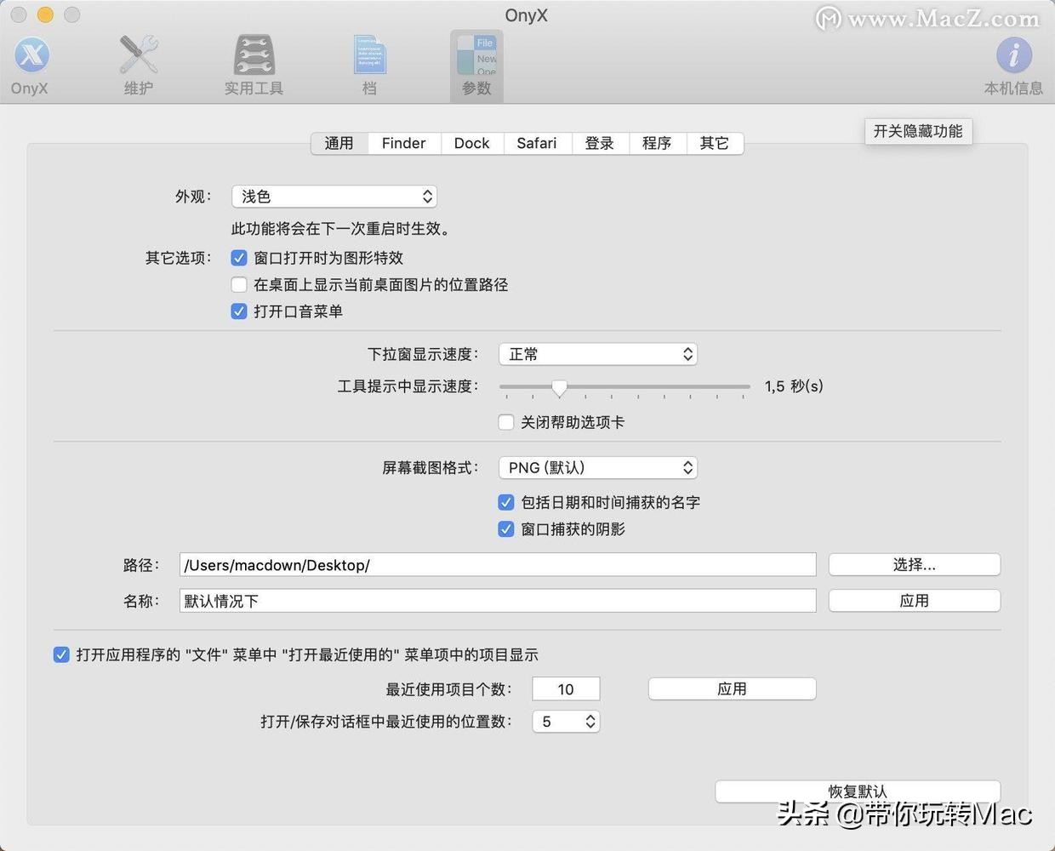The height and width of the screenshot is (851, 1055).
Task: Open the 下拉窗显示速度 speed dropdown
Action: click(598, 354)
